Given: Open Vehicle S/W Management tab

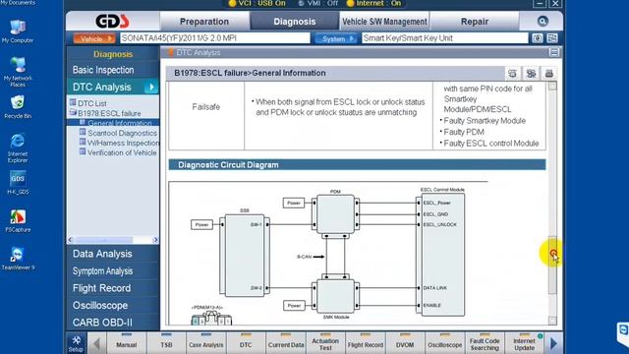Looking at the screenshot, I should click(384, 22).
